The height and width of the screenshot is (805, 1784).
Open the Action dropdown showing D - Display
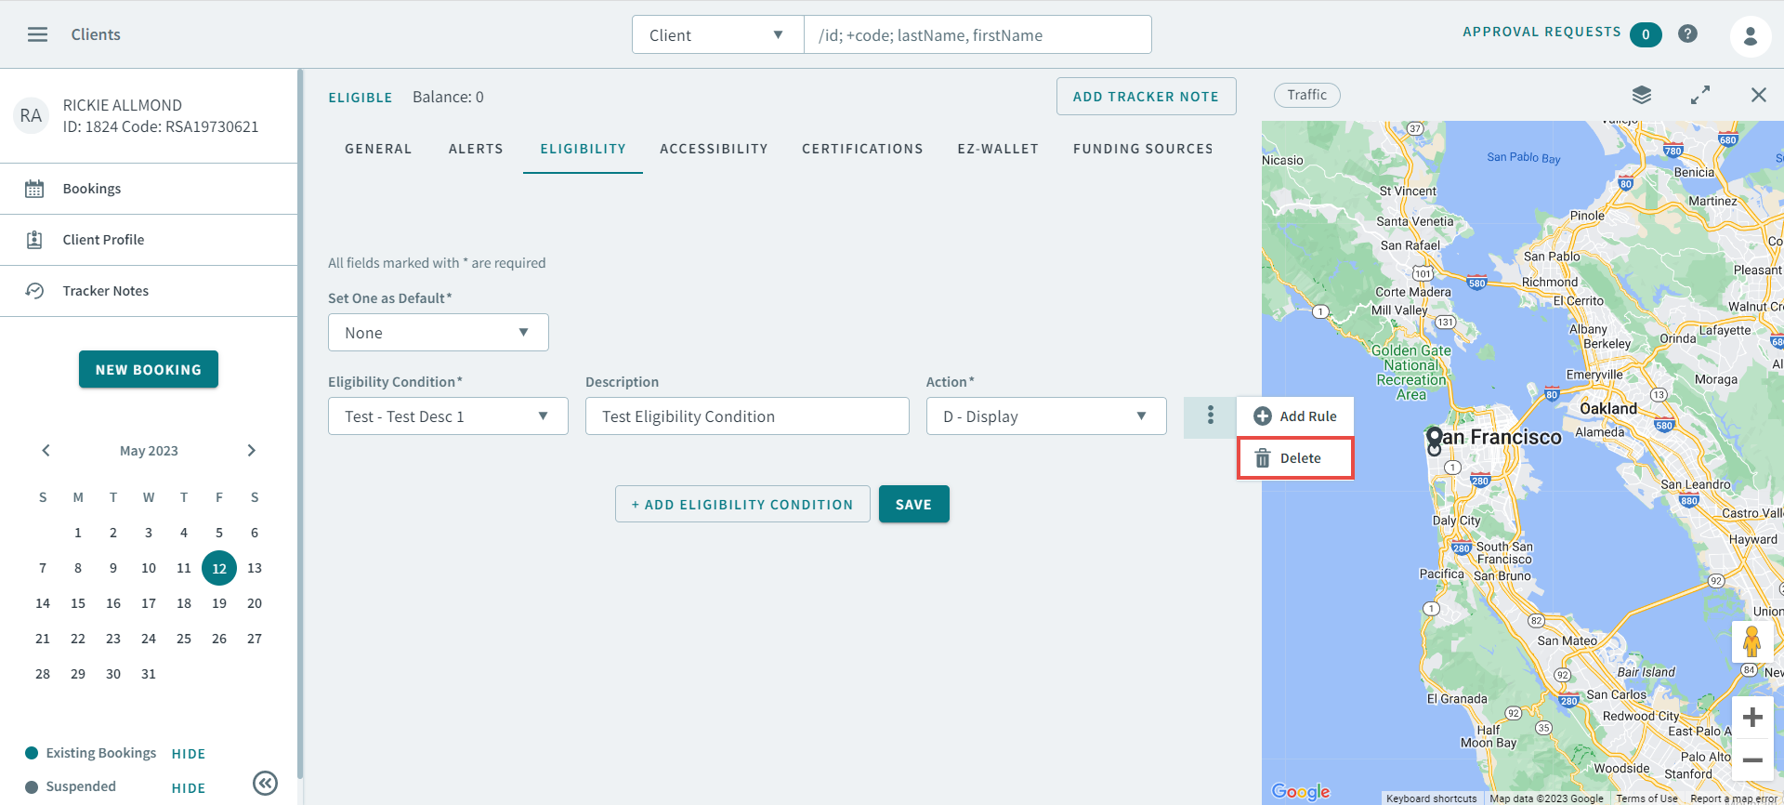[x=1045, y=416]
